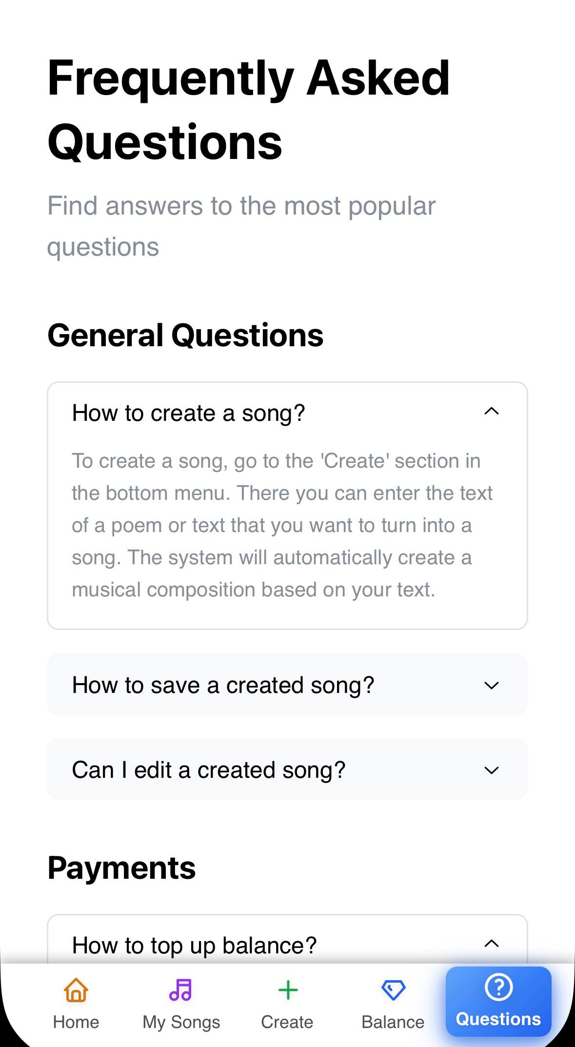Open the Home tab
Viewport: 575px width, 1047px height.
click(x=76, y=1005)
